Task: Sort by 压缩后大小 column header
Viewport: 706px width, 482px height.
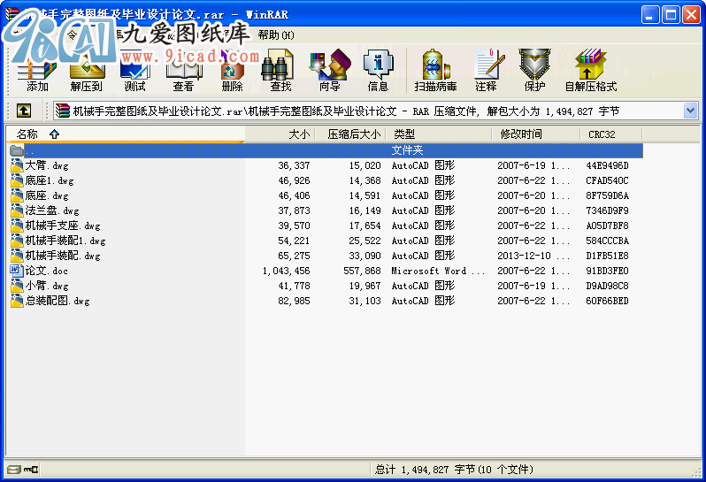Action: tap(354, 134)
